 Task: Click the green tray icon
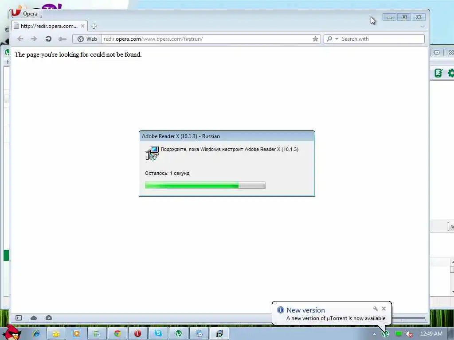click(x=399, y=334)
